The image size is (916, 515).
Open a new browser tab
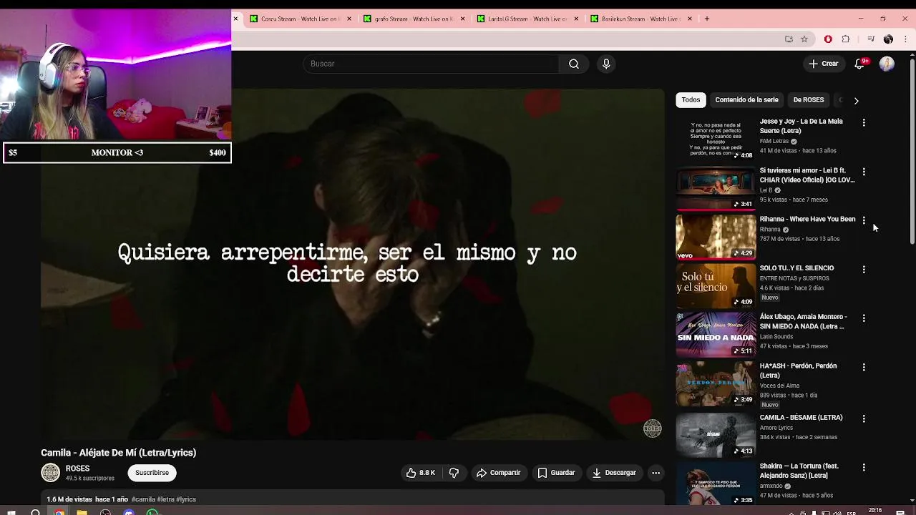707,19
